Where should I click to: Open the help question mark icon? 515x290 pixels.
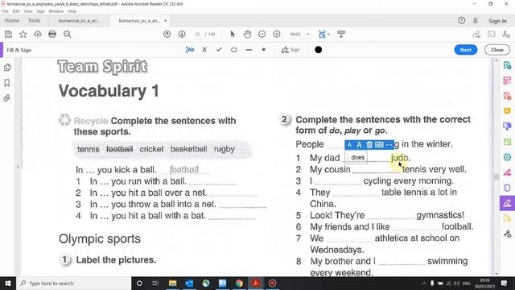(461, 21)
